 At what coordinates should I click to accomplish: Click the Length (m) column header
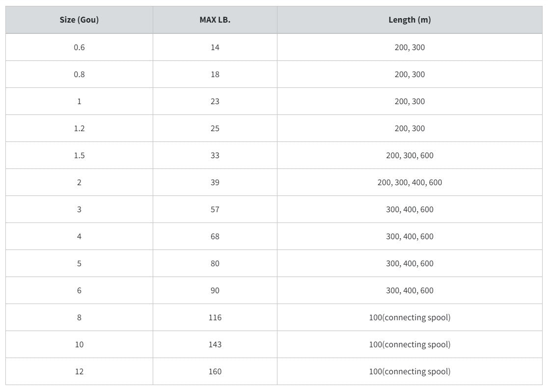(410, 20)
